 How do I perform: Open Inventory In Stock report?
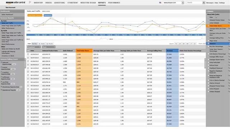(8, 56)
